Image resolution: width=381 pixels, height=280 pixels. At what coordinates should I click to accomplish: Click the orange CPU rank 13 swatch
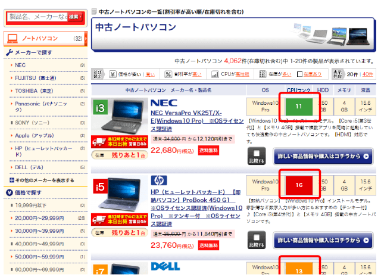(x=299, y=268)
